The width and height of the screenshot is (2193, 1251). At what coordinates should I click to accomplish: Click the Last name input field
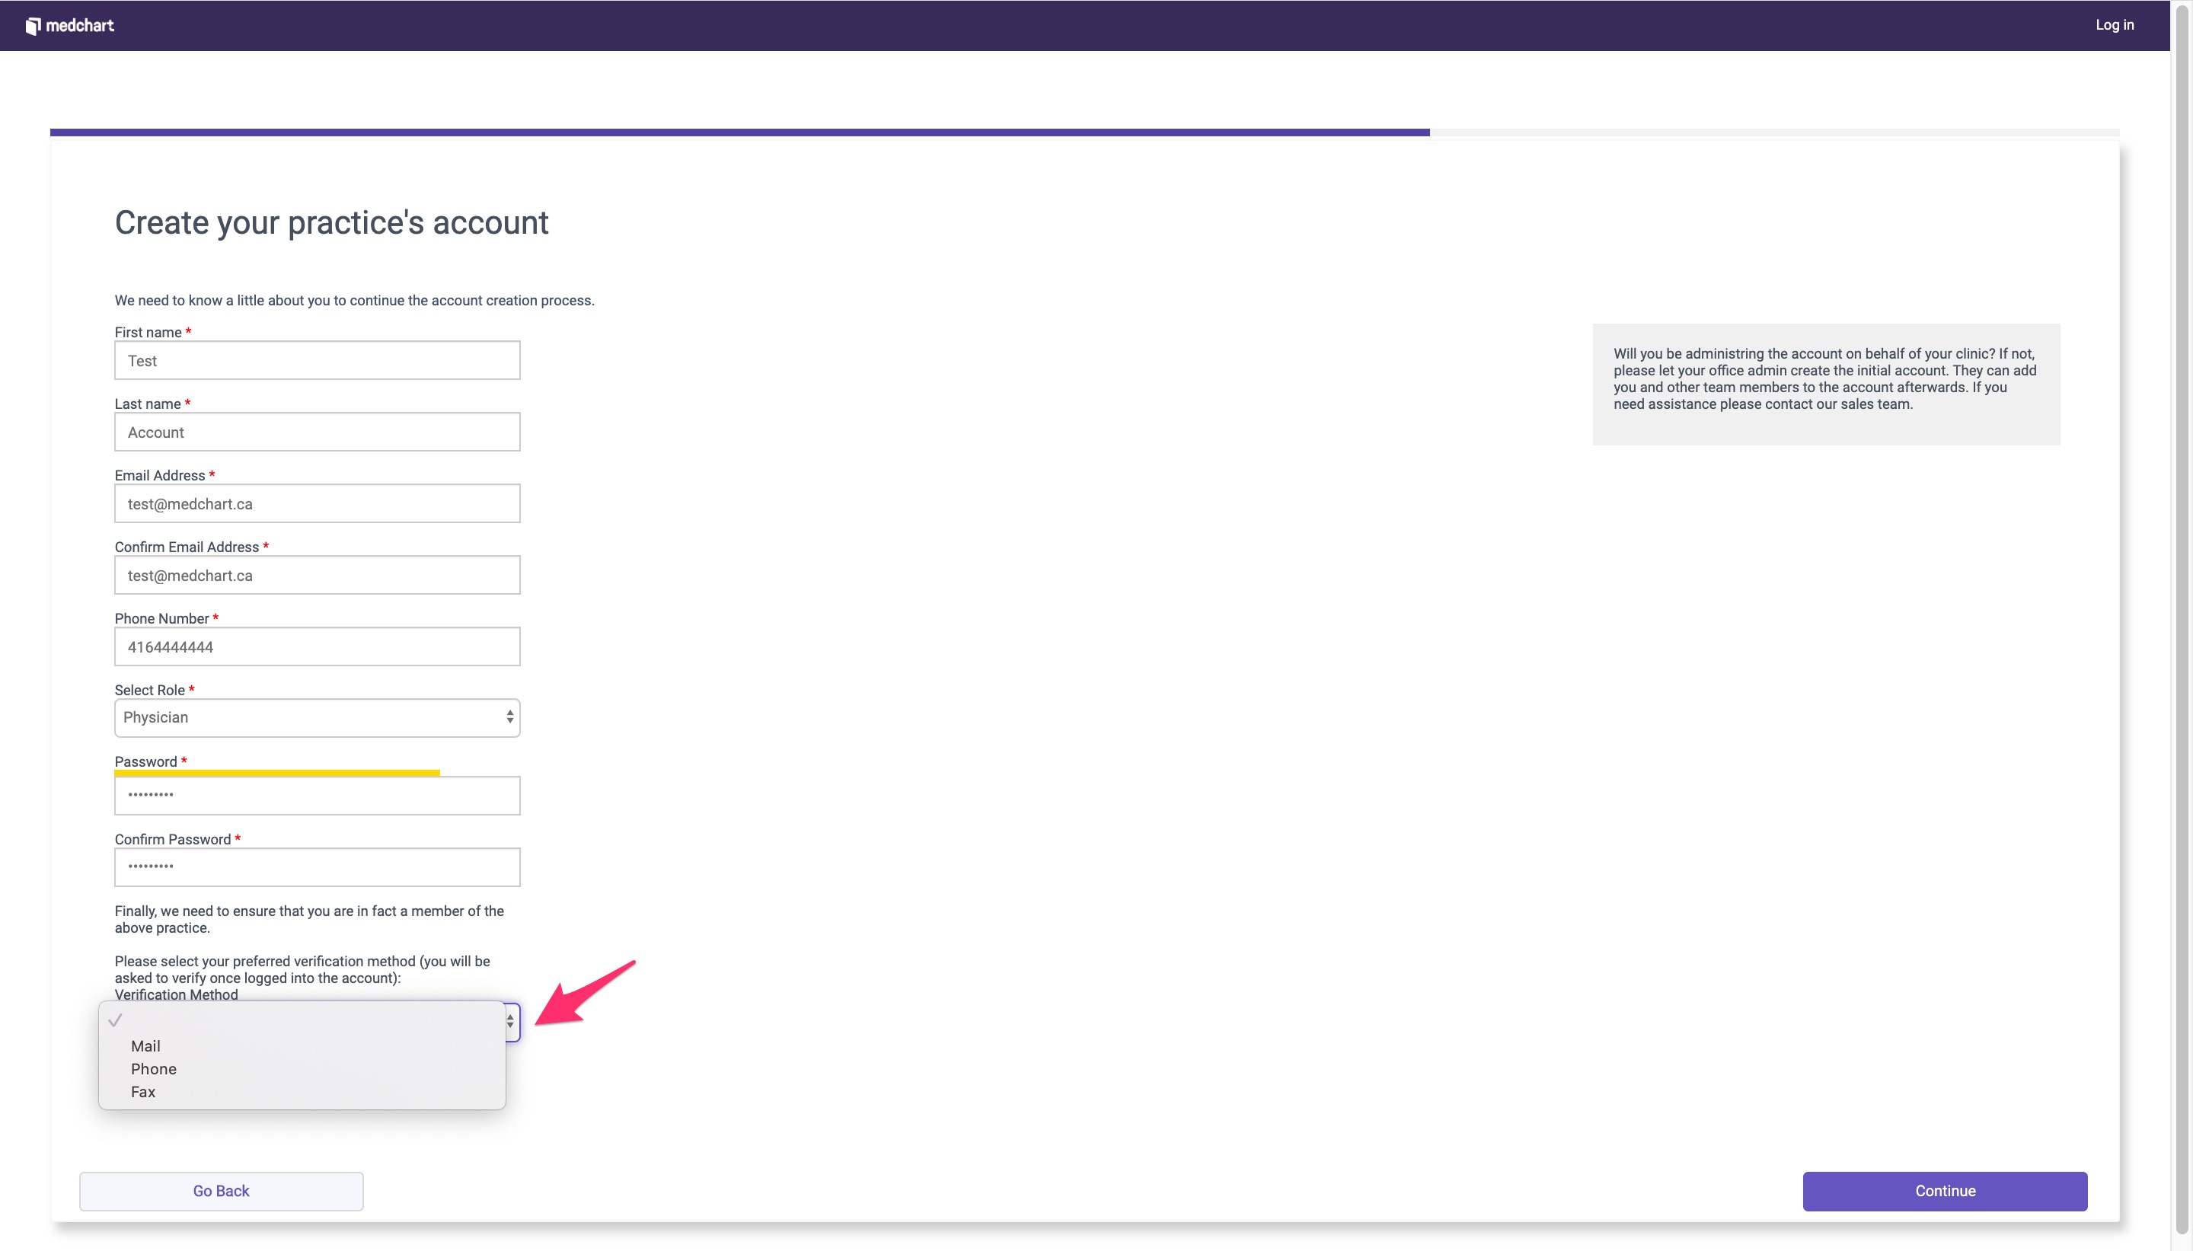(317, 432)
